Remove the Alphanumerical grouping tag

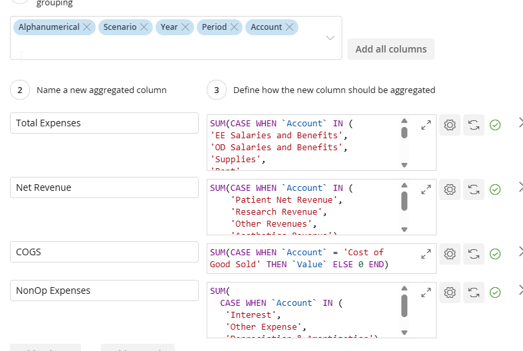pos(86,27)
